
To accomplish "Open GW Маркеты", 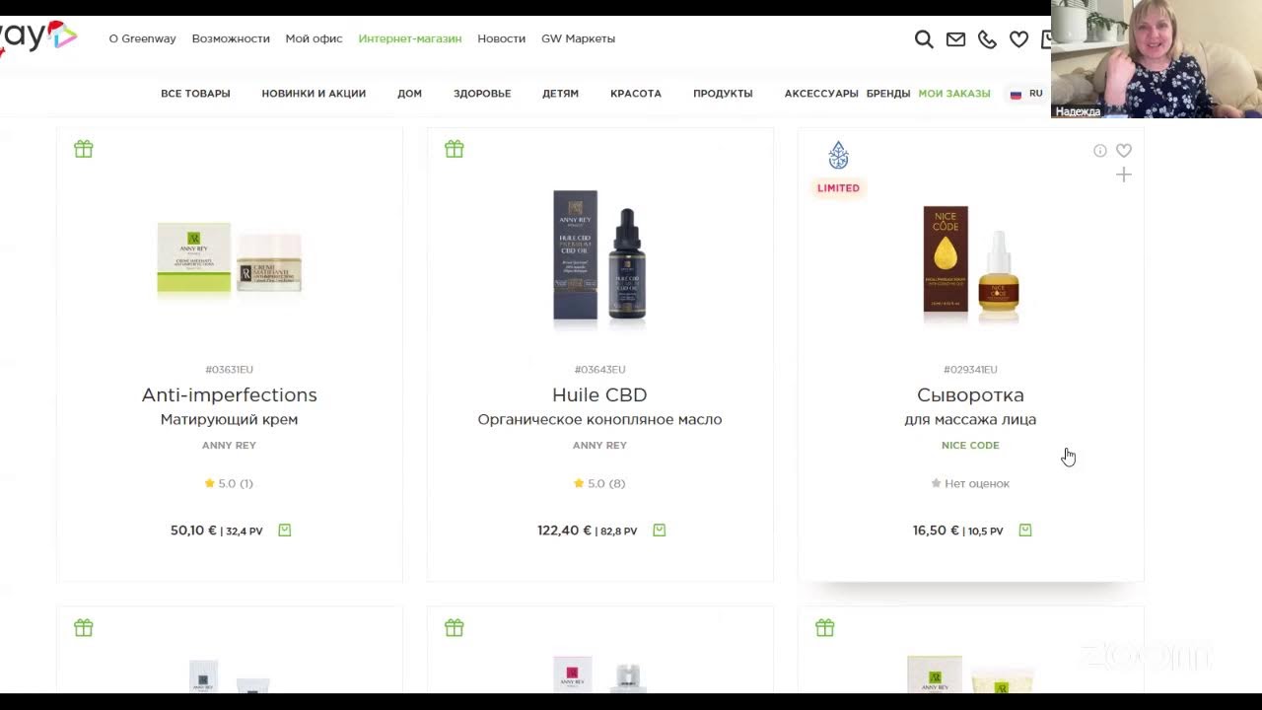I will pyautogui.click(x=578, y=38).
